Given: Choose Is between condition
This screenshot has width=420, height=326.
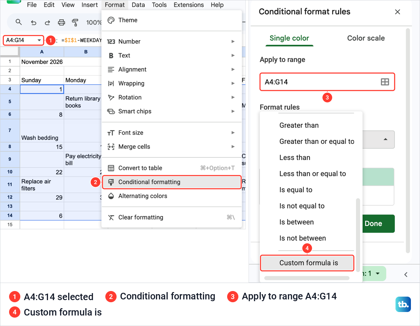Looking at the screenshot, I should click(x=307, y=222).
